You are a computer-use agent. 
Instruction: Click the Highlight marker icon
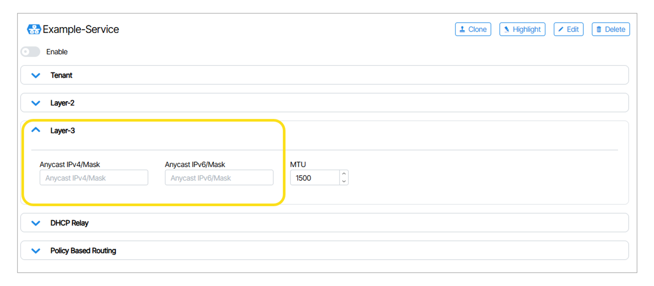tap(507, 30)
